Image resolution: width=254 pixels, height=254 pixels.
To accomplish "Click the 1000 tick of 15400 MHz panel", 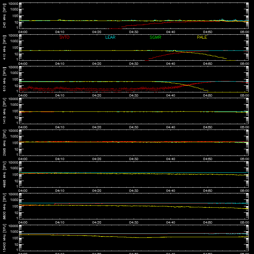I will click(x=14, y=232).
